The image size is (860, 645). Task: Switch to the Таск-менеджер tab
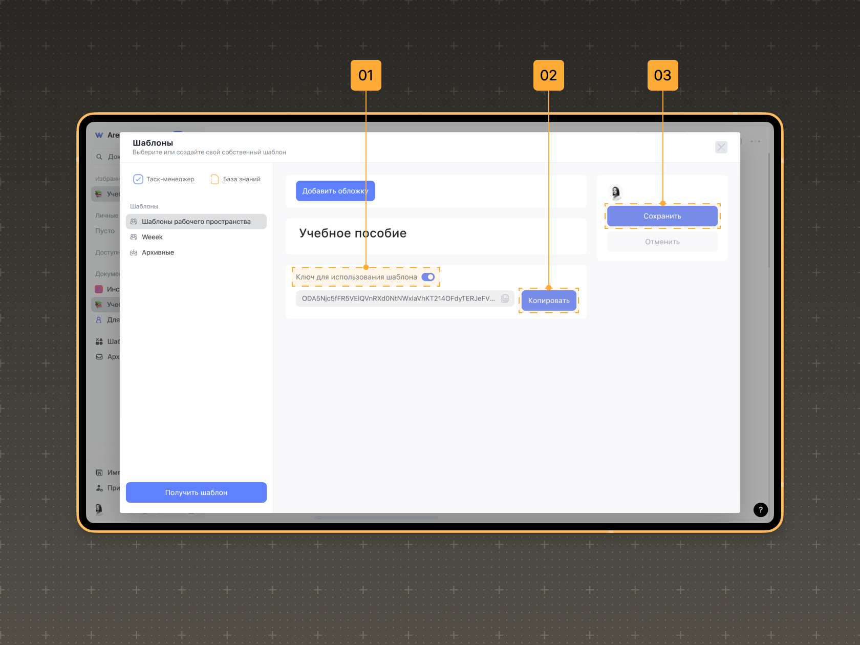pos(164,179)
